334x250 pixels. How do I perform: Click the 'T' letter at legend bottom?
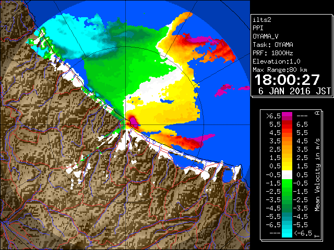317,236
